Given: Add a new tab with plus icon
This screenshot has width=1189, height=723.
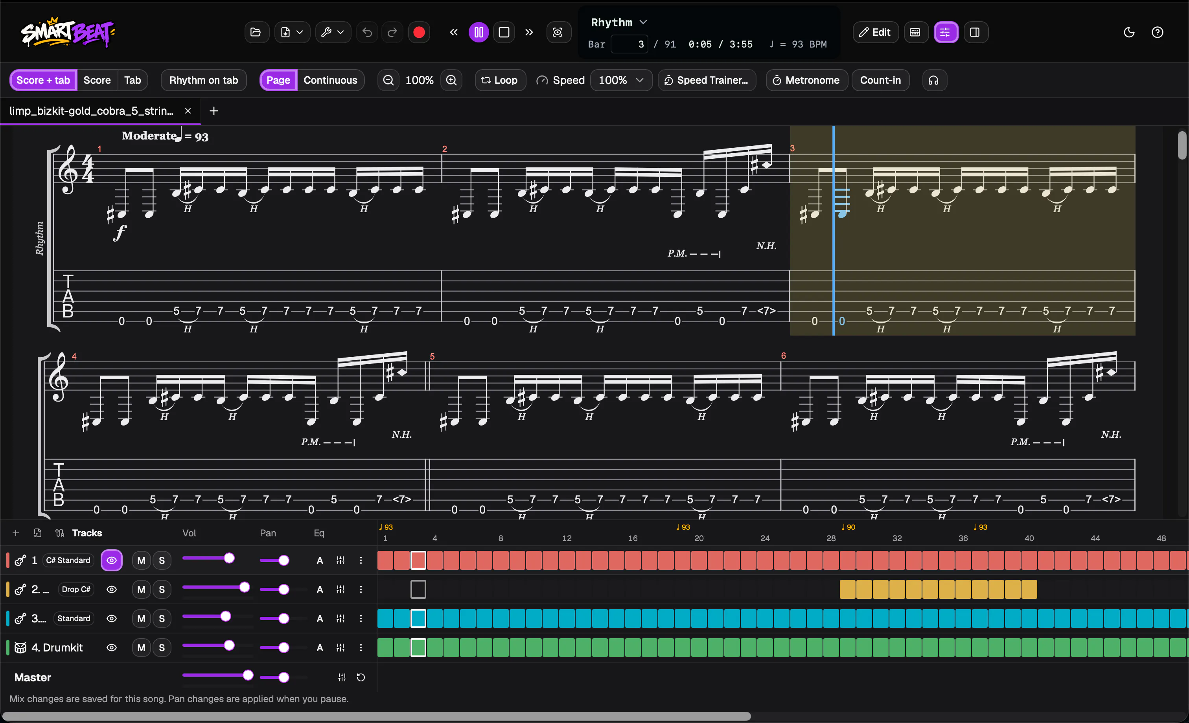Looking at the screenshot, I should (214, 111).
